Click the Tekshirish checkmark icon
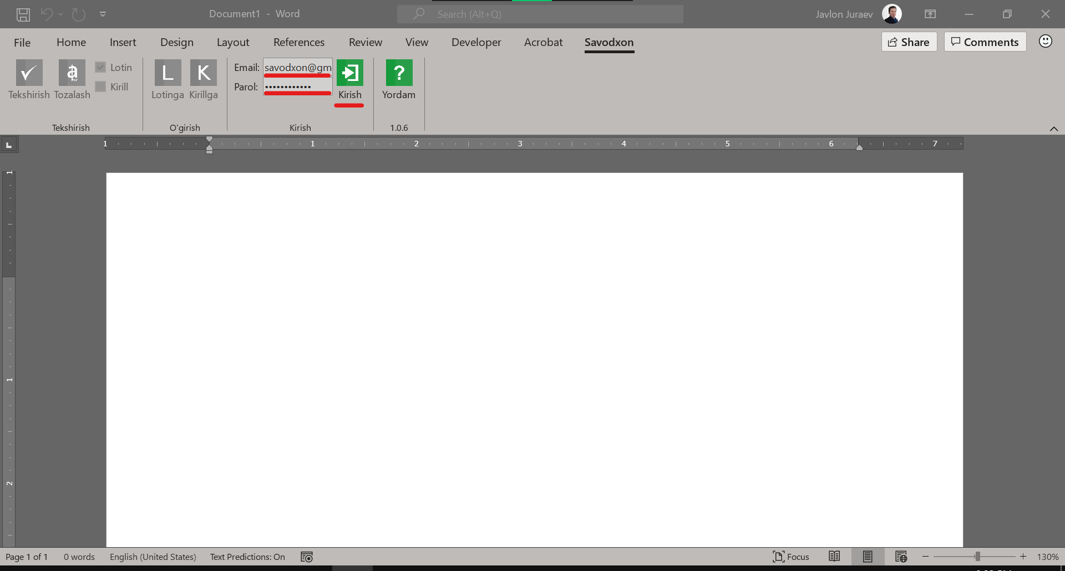The height and width of the screenshot is (571, 1065). pyautogui.click(x=29, y=73)
